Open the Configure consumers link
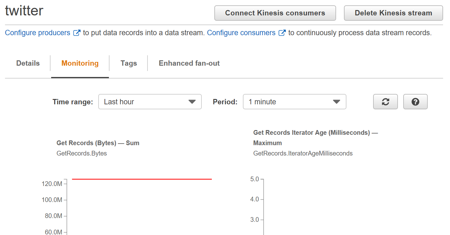This screenshot has height=235, width=450. [241, 33]
